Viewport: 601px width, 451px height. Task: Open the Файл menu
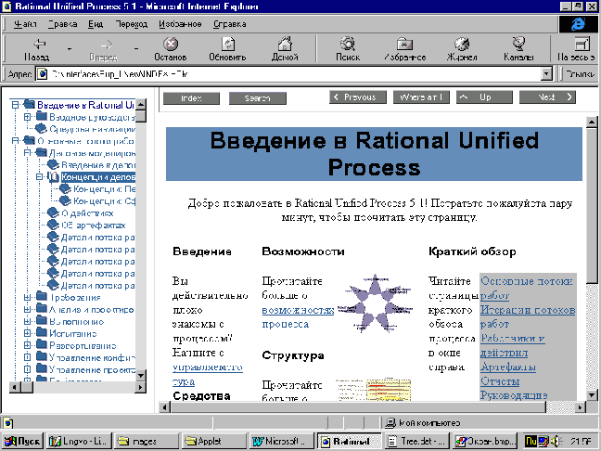click(x=25, y=24)
